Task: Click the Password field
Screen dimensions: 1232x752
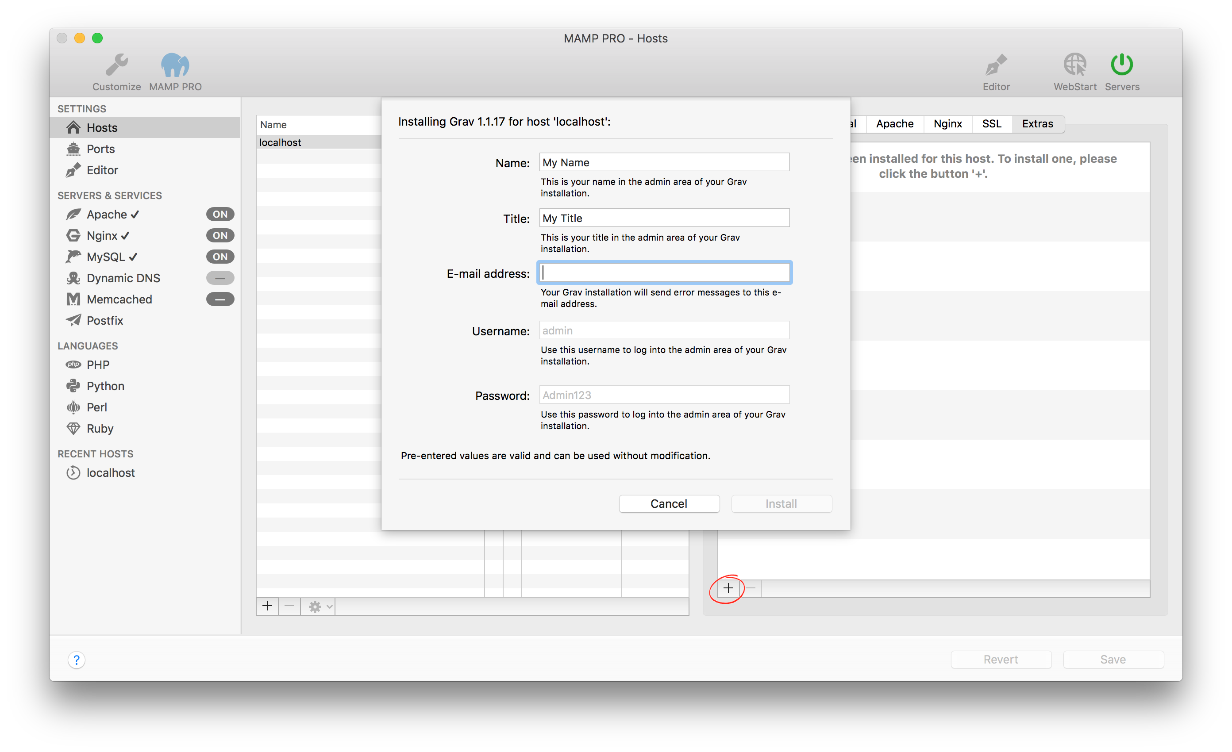Action: [x=664, y=395]
